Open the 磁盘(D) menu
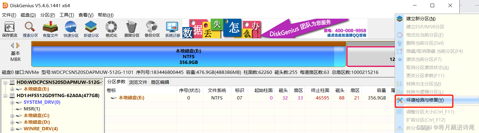Viewport: 479px width, 133px height. pyautogui.click(x=28, y=15)
